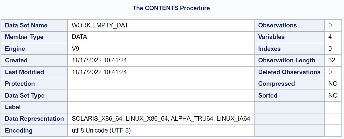Image resolution: width=344 pixels, height=139 pixels.
Task: Select the Protection row label
Action: pyautogui.click(x=20, y=84)
